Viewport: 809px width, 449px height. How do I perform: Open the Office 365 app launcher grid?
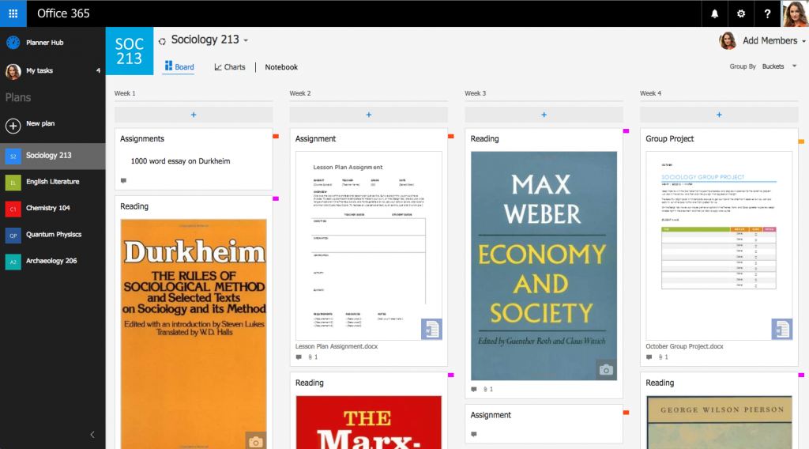[x=13, y=13]
